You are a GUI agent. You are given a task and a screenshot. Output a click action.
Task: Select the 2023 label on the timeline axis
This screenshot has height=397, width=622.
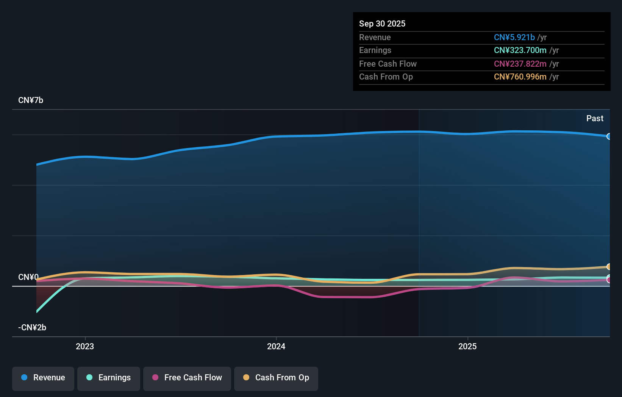tap(85, 346)
